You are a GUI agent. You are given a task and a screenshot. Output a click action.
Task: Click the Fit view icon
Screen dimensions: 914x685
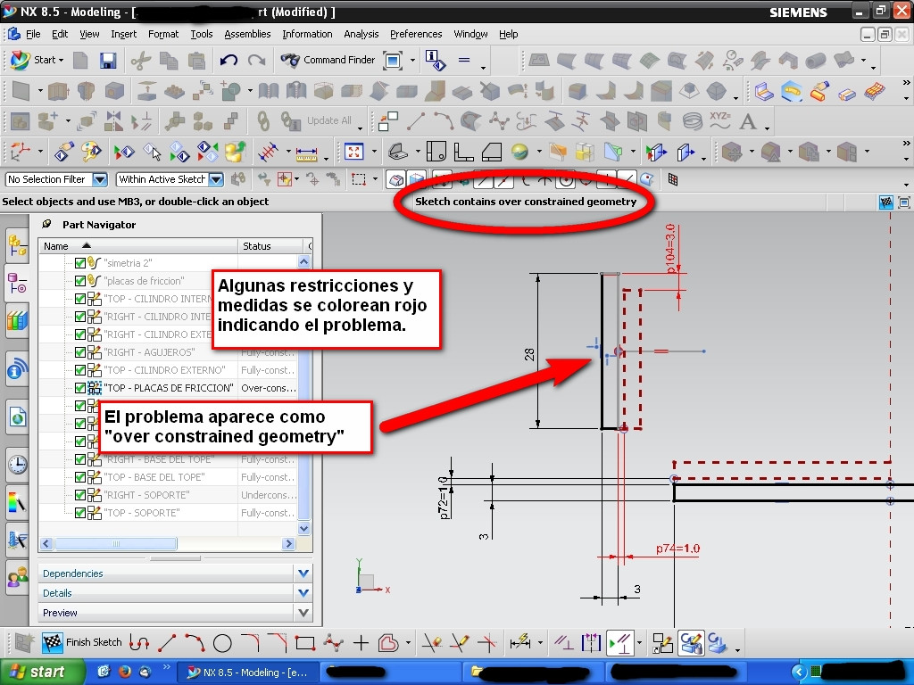pyautogui.click(x=354, y=152)
